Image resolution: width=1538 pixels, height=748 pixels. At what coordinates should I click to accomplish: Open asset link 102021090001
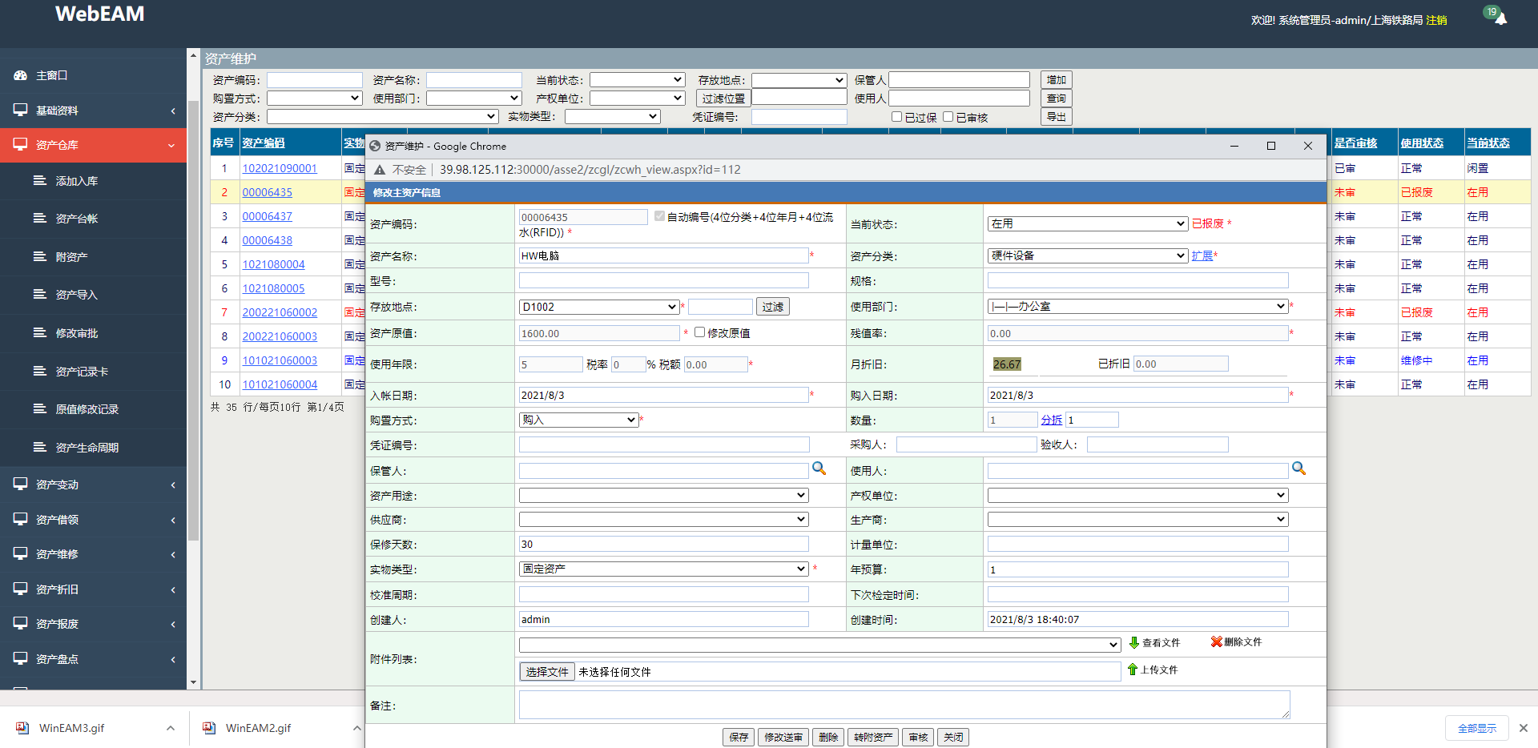pyautogui.click(x=280, y=168)
